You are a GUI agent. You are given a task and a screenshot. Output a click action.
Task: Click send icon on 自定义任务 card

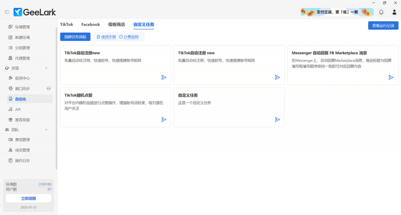pyautogui.click(x=277, y=119)
